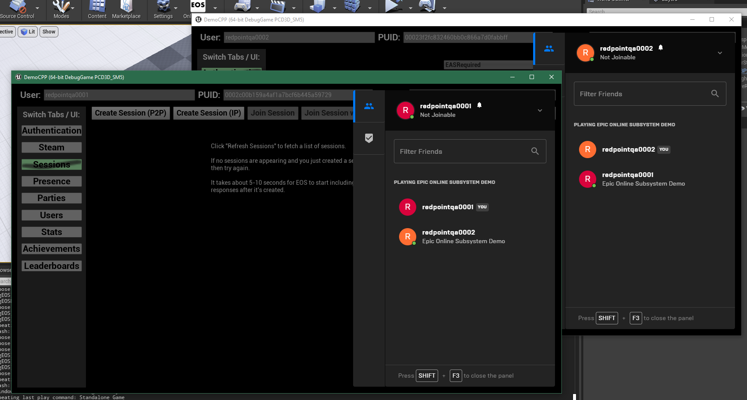
Task: Expand redpointqa0002 status chevron in back window
Action: [x=720, y=53]
